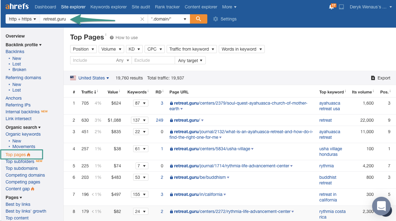Open the Ahrefs logo home link
396x221 pixels.
[17, 7]
